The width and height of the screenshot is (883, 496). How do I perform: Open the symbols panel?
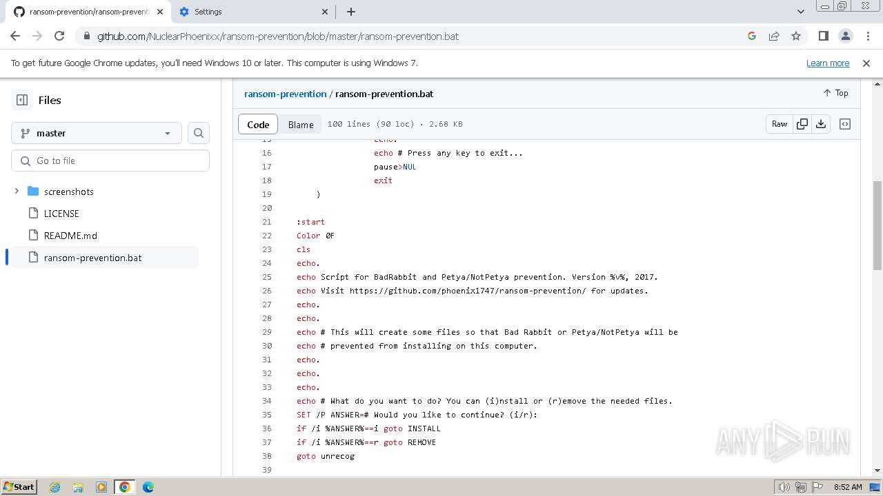845,124
